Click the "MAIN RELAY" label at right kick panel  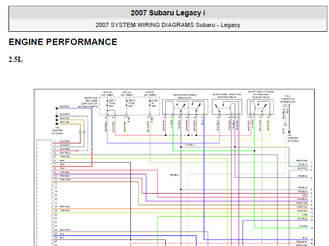tap(185, 98)
